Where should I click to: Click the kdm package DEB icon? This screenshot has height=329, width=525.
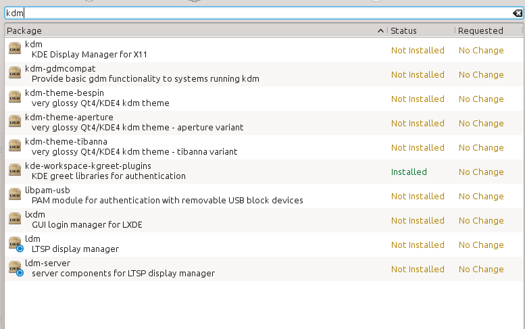pos(14,49)
